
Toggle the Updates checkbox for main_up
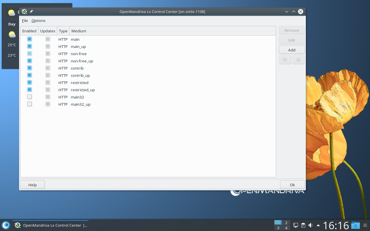click(x=48, y=46)
